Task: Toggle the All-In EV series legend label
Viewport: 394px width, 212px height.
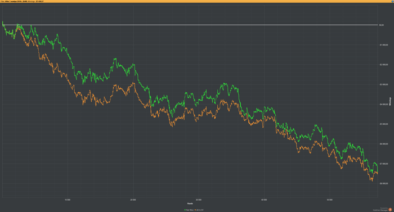Action: 200,210
